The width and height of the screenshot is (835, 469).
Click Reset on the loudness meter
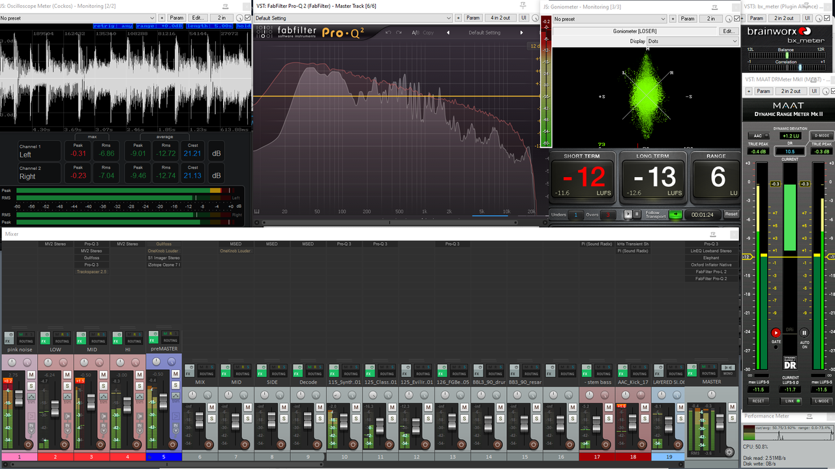[x=731, y=214]
